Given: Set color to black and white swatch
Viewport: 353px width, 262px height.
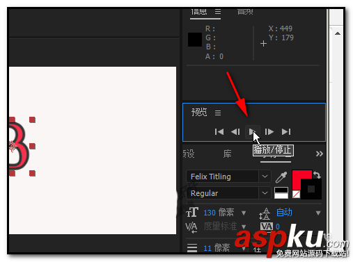Looking at the screenshot, I should pyautogui.click(x=281, y=193).
